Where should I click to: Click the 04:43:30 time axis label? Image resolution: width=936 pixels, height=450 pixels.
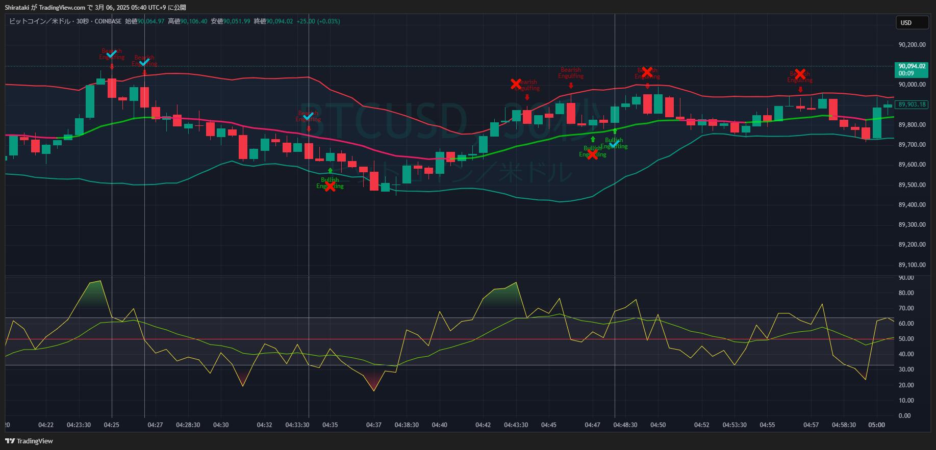(516, 425)
